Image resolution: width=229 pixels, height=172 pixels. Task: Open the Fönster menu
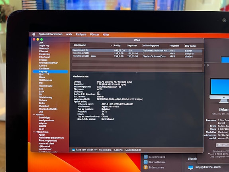tap(94, 34)
